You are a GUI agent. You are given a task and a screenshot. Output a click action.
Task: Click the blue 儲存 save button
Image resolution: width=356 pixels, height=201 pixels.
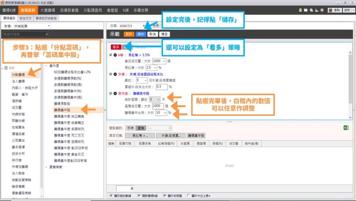pos(141,34)
